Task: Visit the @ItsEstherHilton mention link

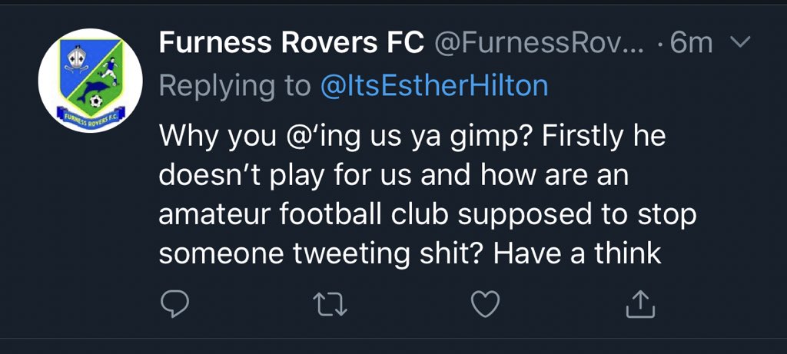Action: tap(433, 86)
